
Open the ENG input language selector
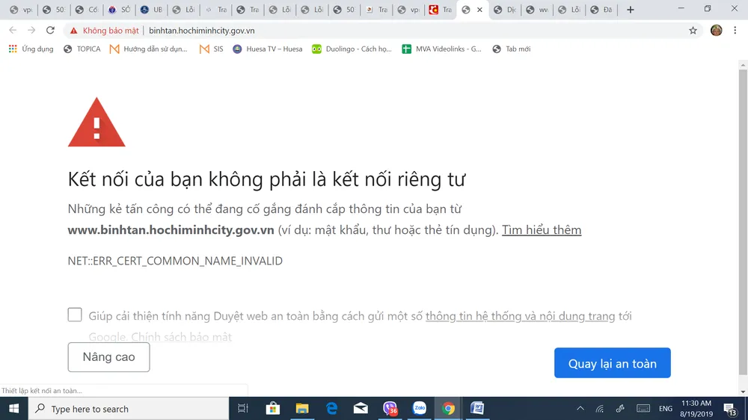pos(665,409)
